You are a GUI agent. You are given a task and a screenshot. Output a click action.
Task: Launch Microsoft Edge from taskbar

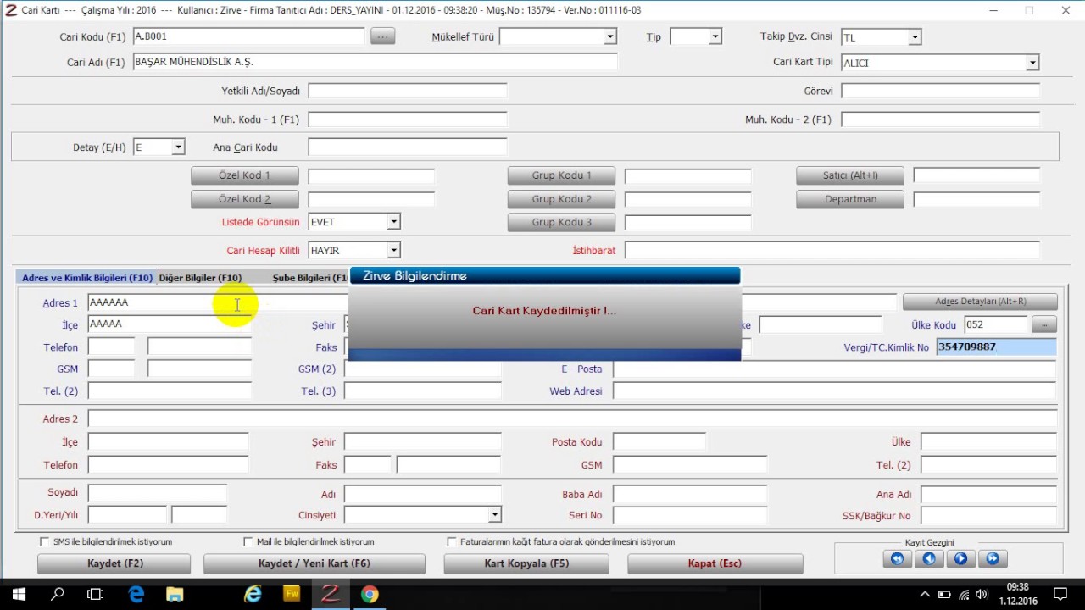136,594
